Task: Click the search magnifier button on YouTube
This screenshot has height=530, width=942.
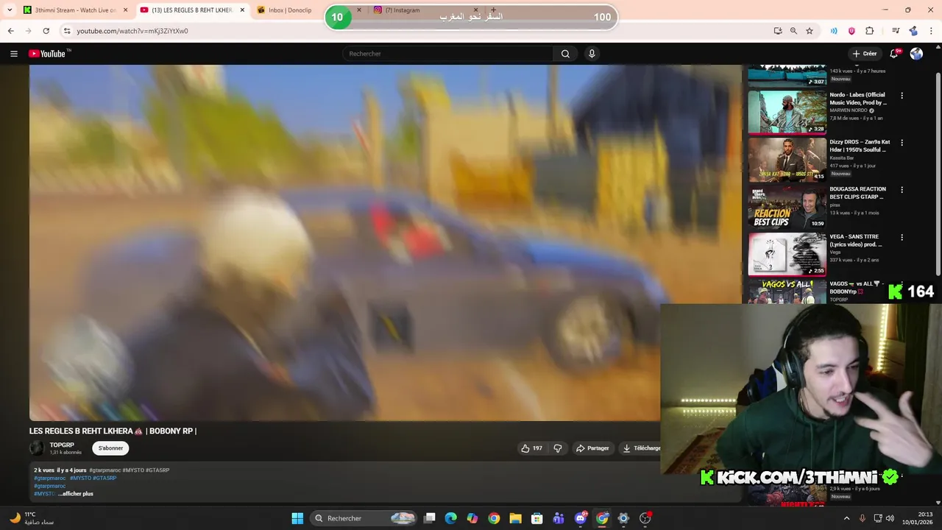Action: (x=565, y=54)
